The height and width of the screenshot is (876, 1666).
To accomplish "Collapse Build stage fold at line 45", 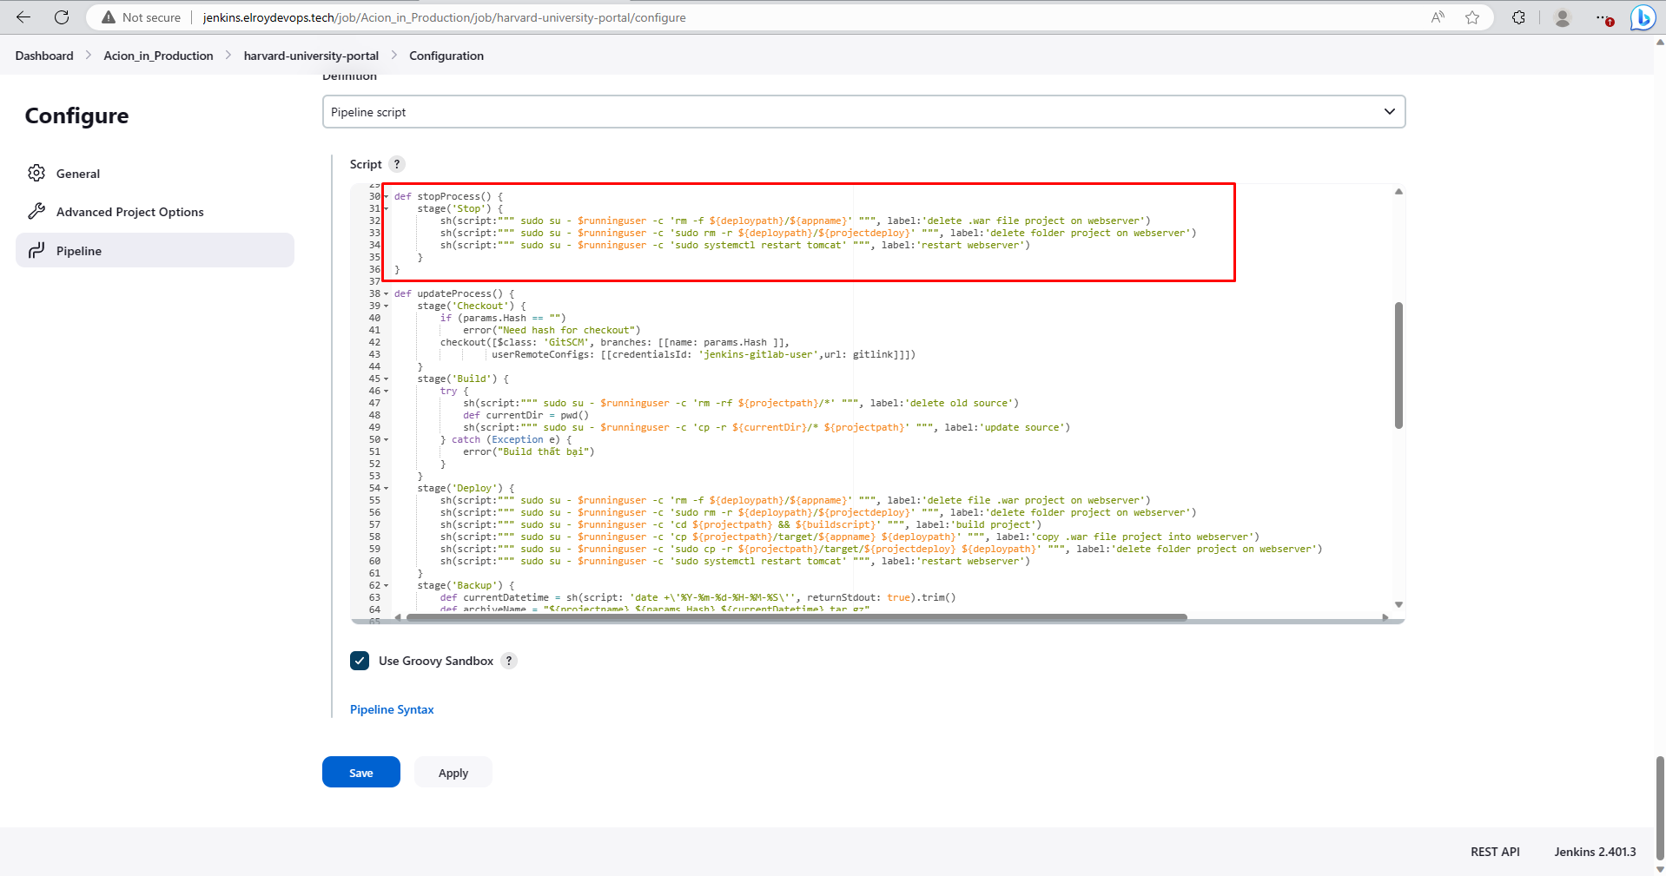I will [387, 379].
